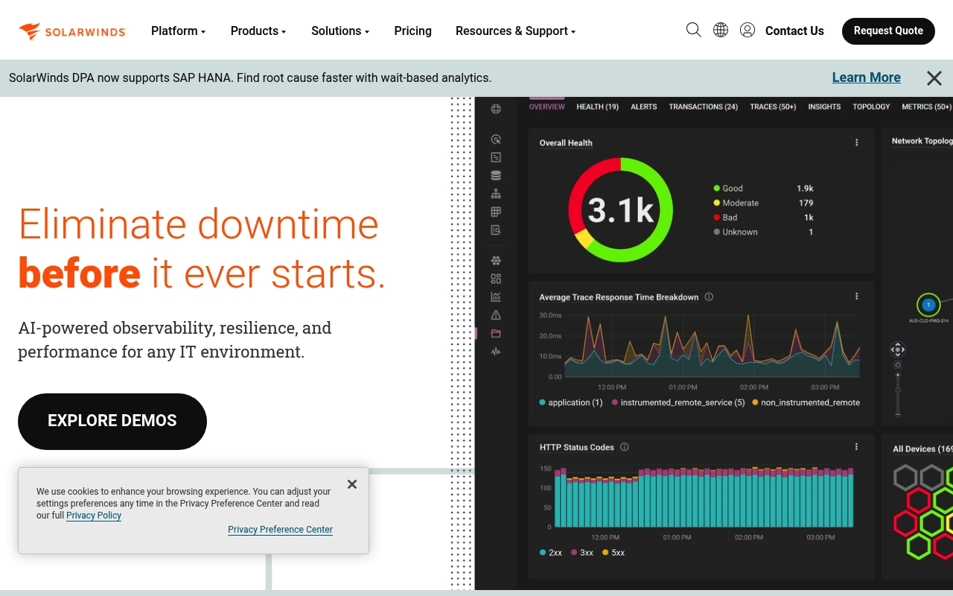953x596 pixels.
Task: Select the sidebar database icon
Action: [496, 176]
